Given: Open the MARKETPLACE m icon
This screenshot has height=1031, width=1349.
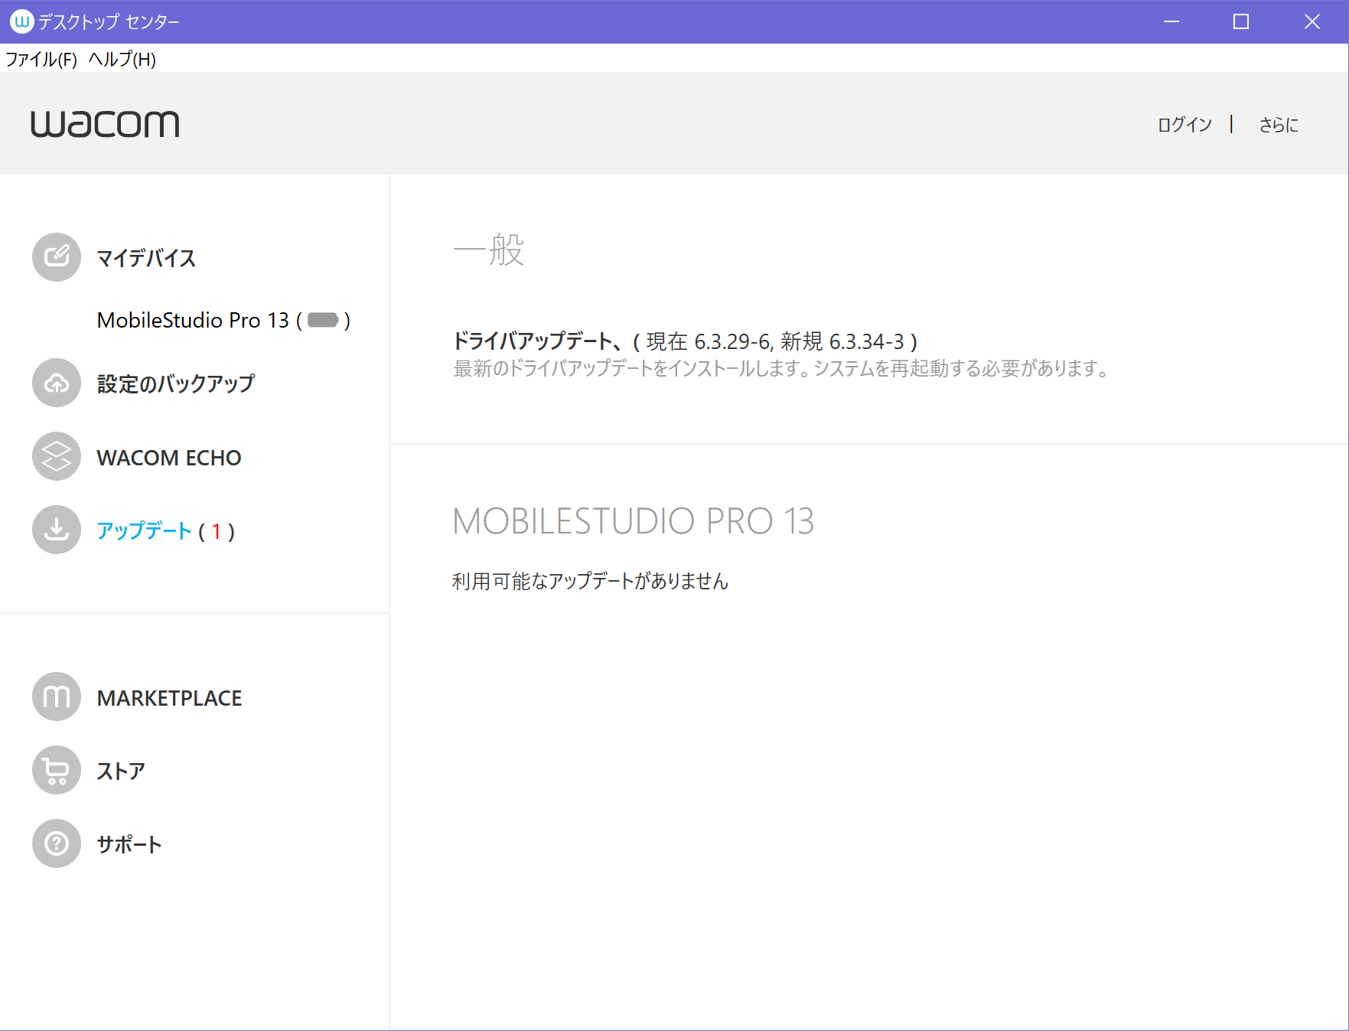Looking at the screenshot, I should tap(56, 697).
